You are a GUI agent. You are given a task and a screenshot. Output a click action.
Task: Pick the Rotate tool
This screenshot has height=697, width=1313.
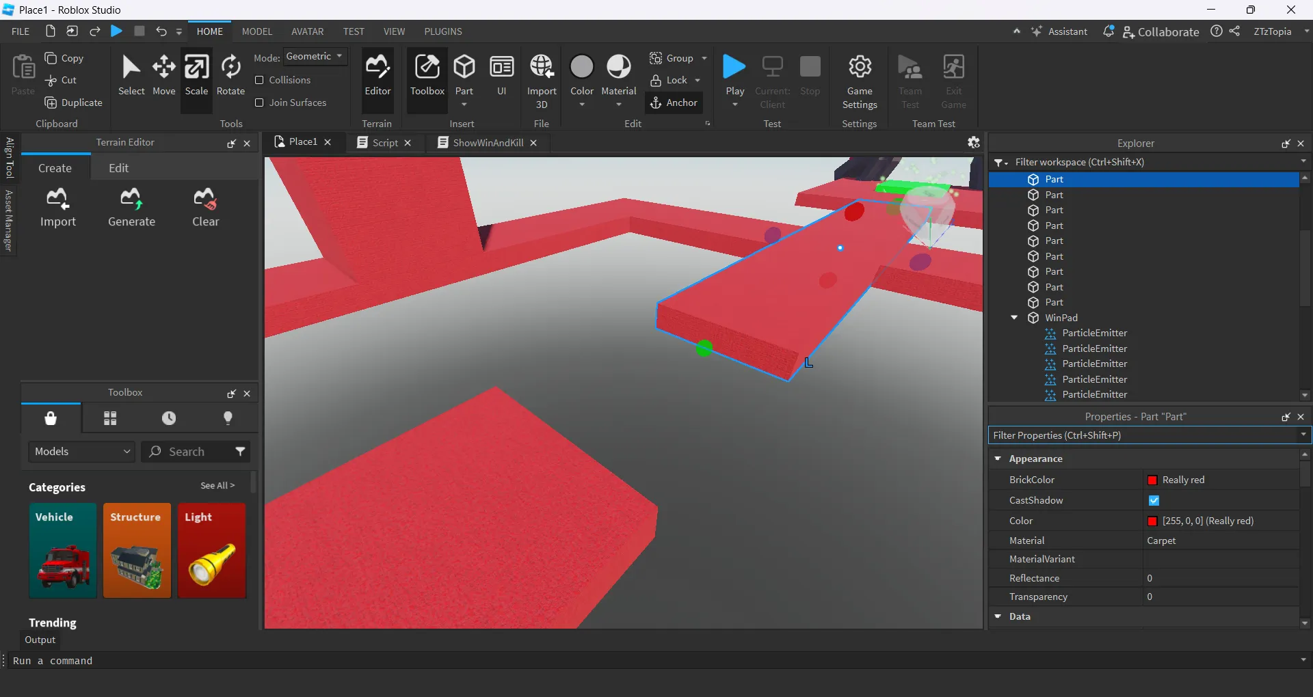230,75
